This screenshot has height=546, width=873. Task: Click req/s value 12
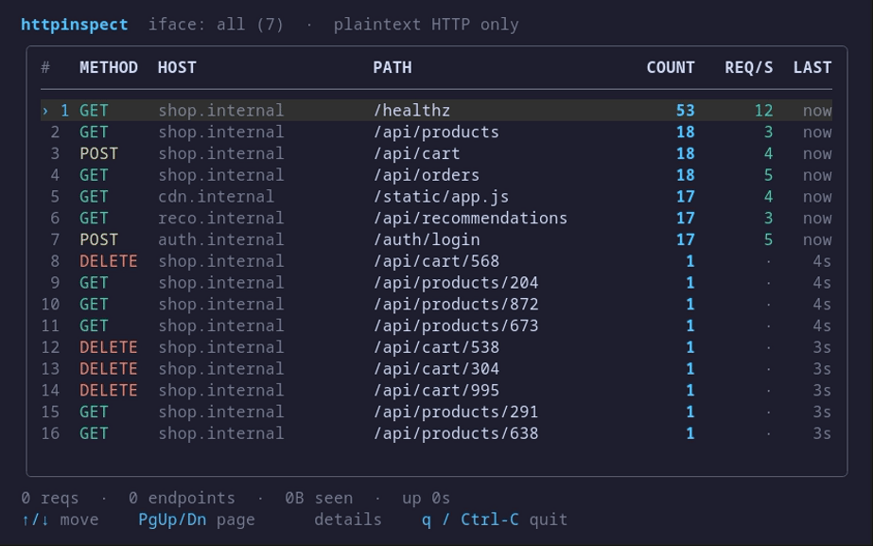pos(763,111)
